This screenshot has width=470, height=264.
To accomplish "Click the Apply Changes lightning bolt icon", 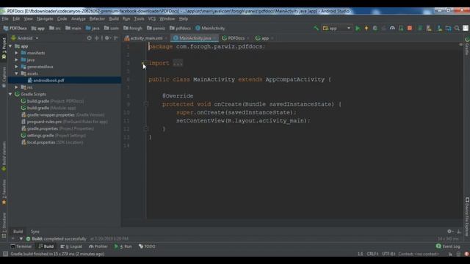I will click(366, 28).
